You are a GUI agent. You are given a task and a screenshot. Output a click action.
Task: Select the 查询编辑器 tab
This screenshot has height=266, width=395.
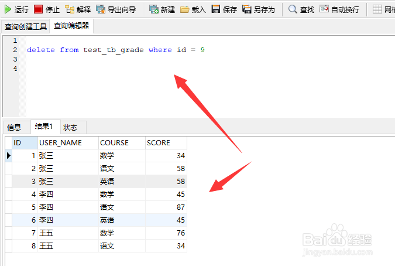pos(71,26)
